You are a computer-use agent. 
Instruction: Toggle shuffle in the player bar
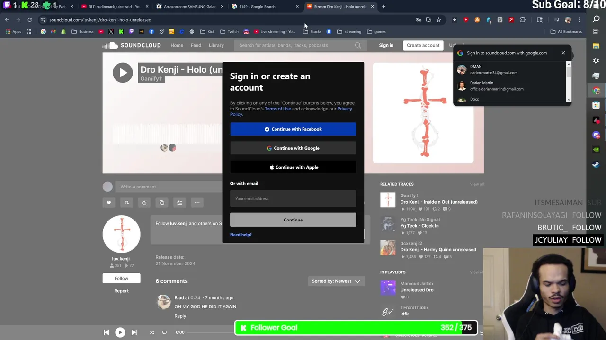pos(151,332)
